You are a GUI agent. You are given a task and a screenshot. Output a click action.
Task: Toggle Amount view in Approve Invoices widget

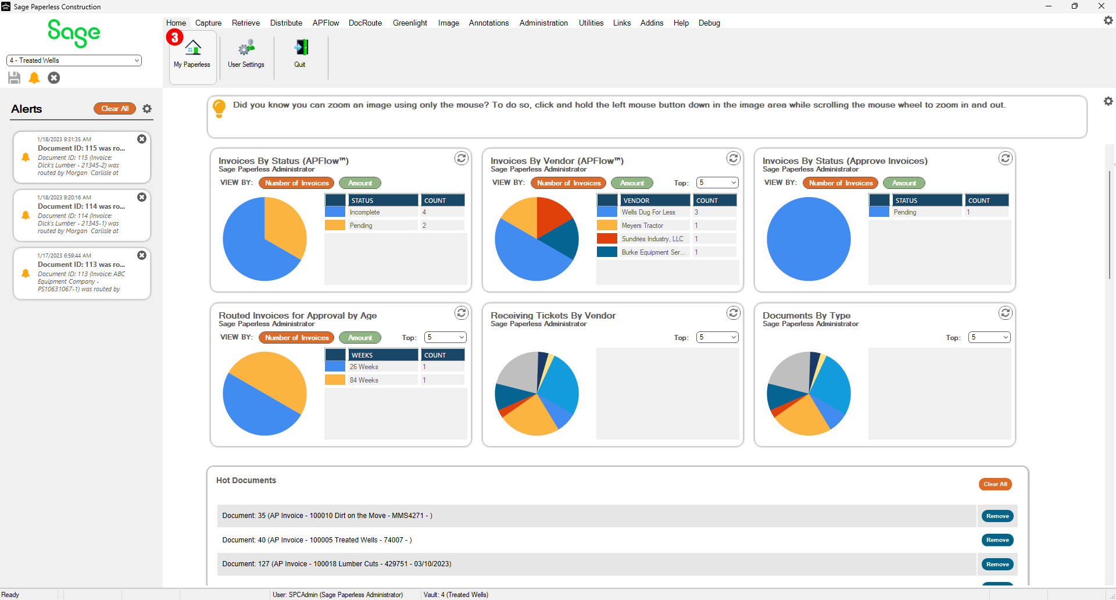coord(904,183)
